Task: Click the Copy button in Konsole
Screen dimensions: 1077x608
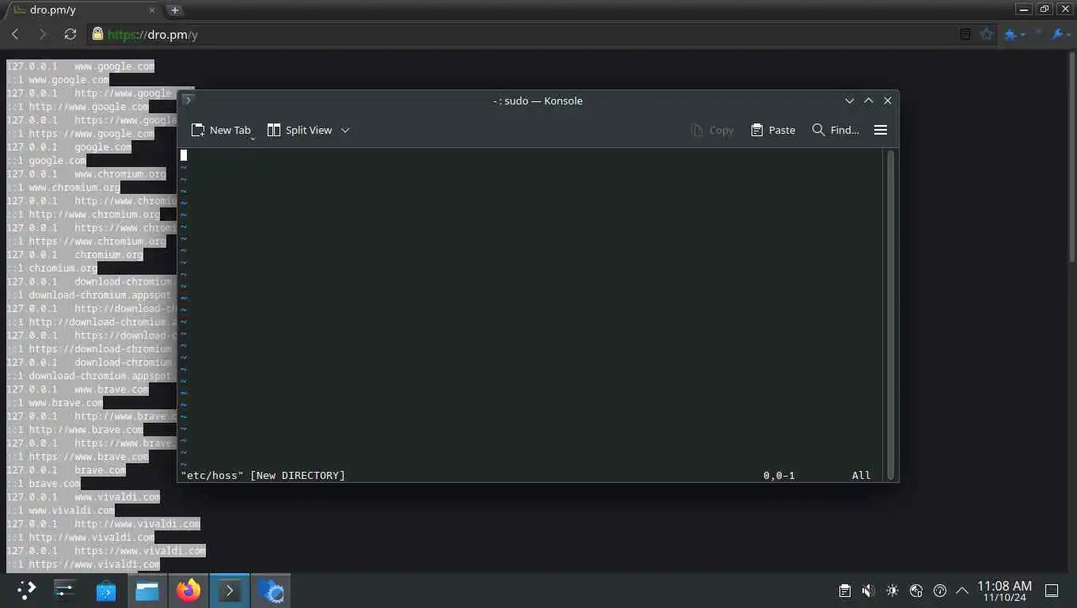Action: coord(712,130)
